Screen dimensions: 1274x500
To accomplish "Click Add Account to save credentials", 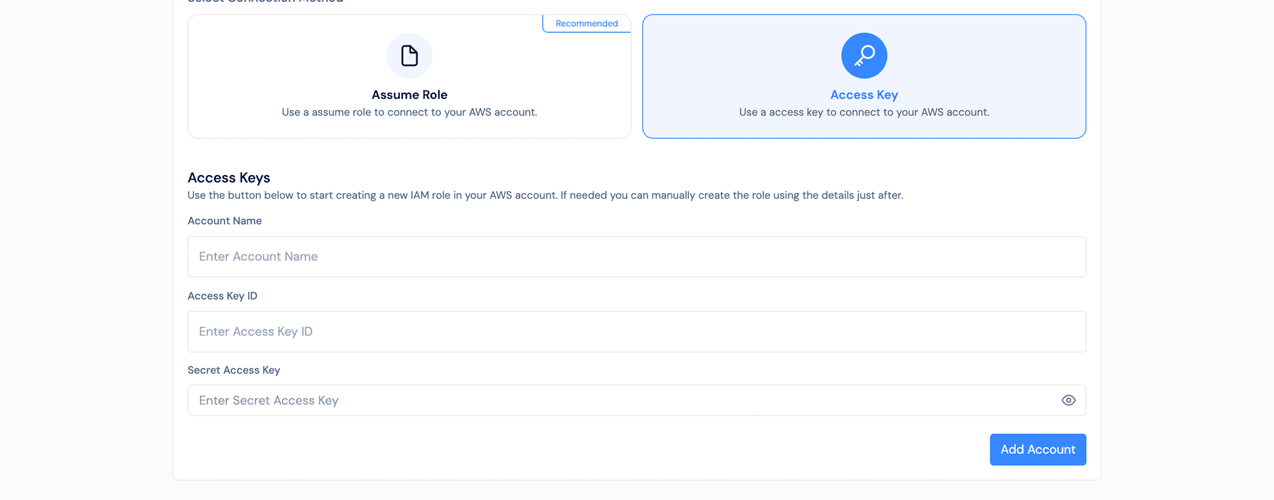I will point(1038,449).
